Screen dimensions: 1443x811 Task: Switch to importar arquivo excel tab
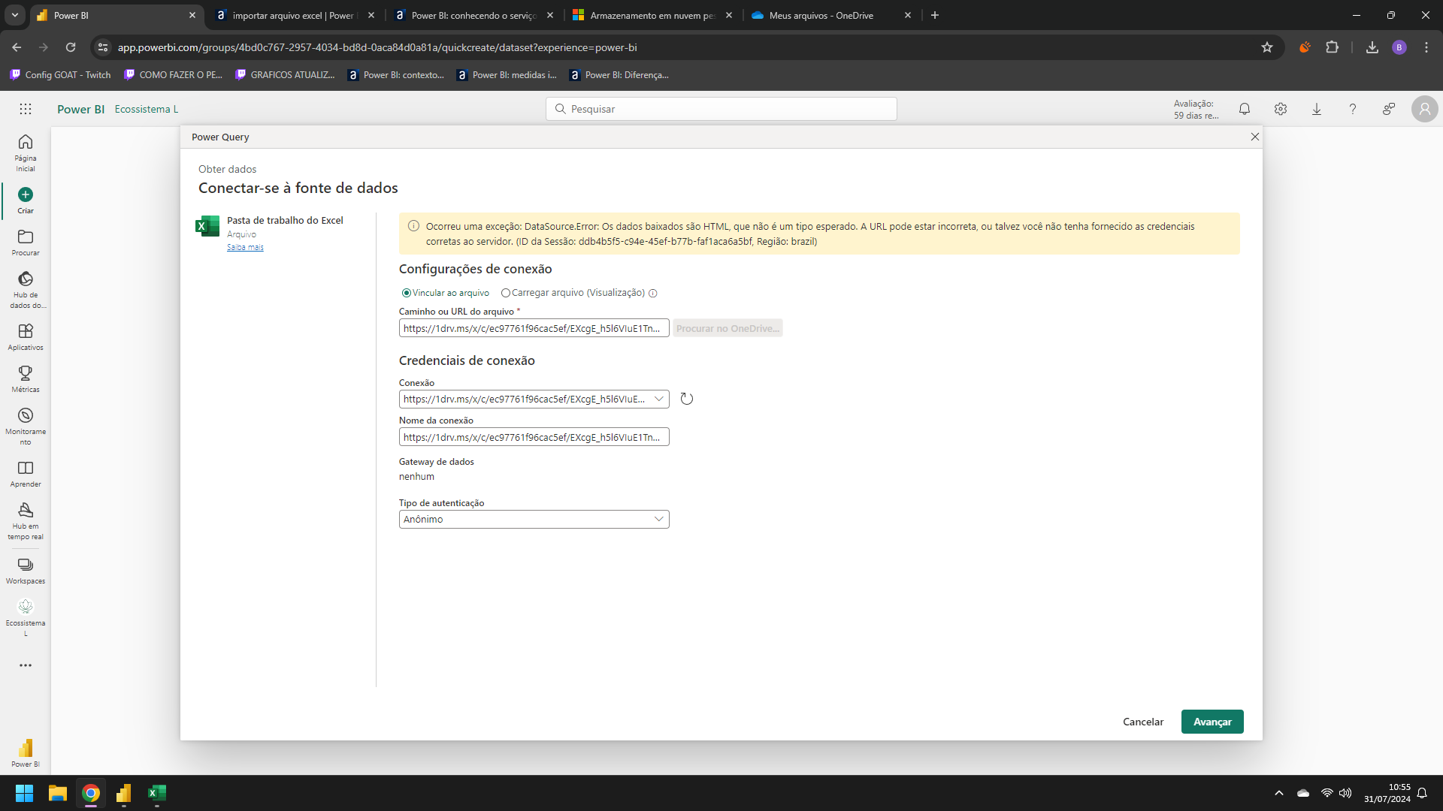(x=295, y=15)
